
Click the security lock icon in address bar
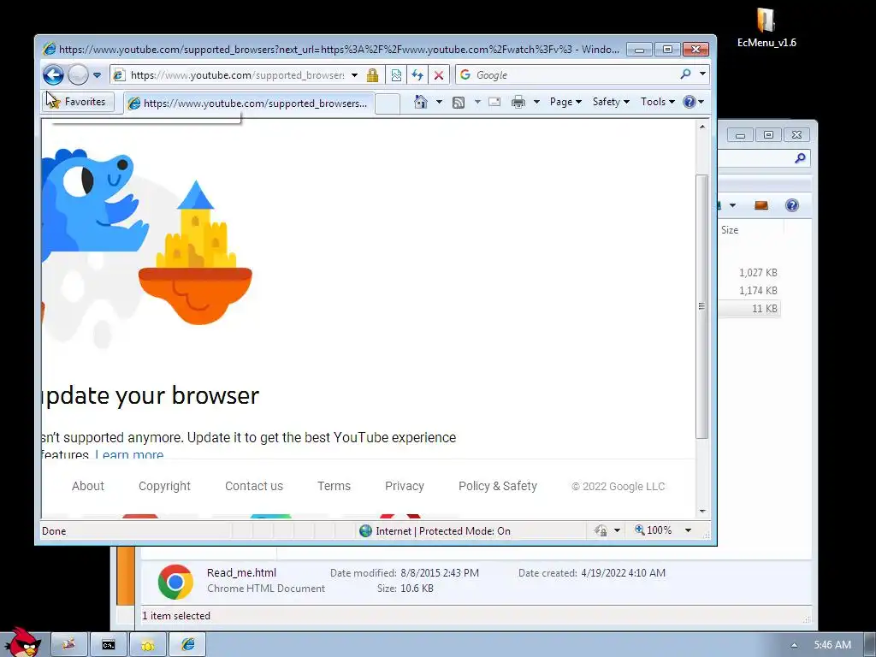coord(373,75)
